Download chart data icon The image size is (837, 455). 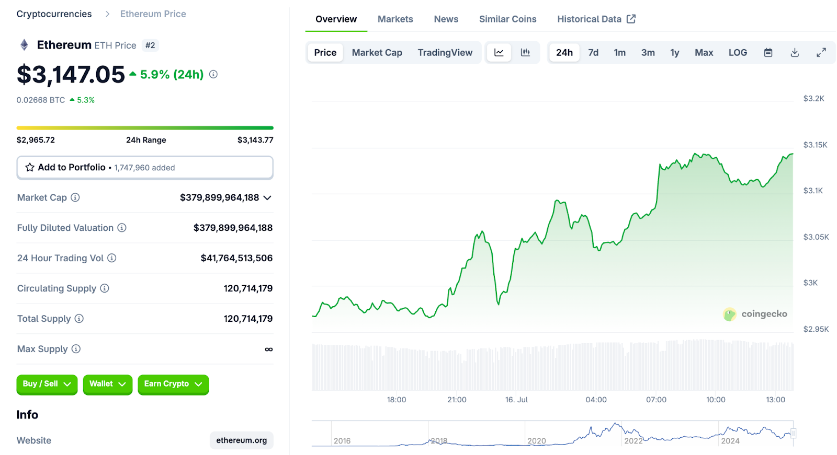coord(795,52)
